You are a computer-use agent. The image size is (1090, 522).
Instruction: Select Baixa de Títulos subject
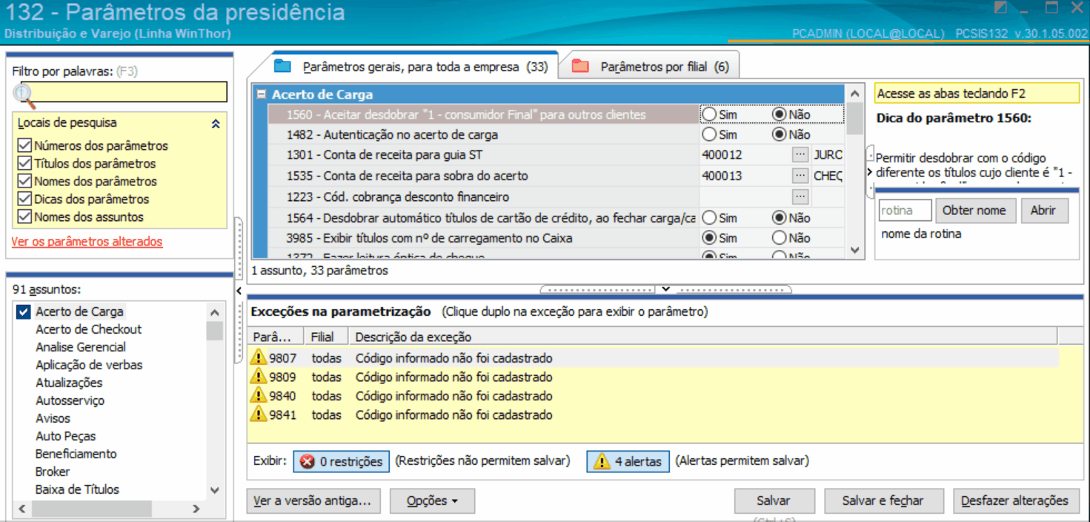tap(78, 489)
